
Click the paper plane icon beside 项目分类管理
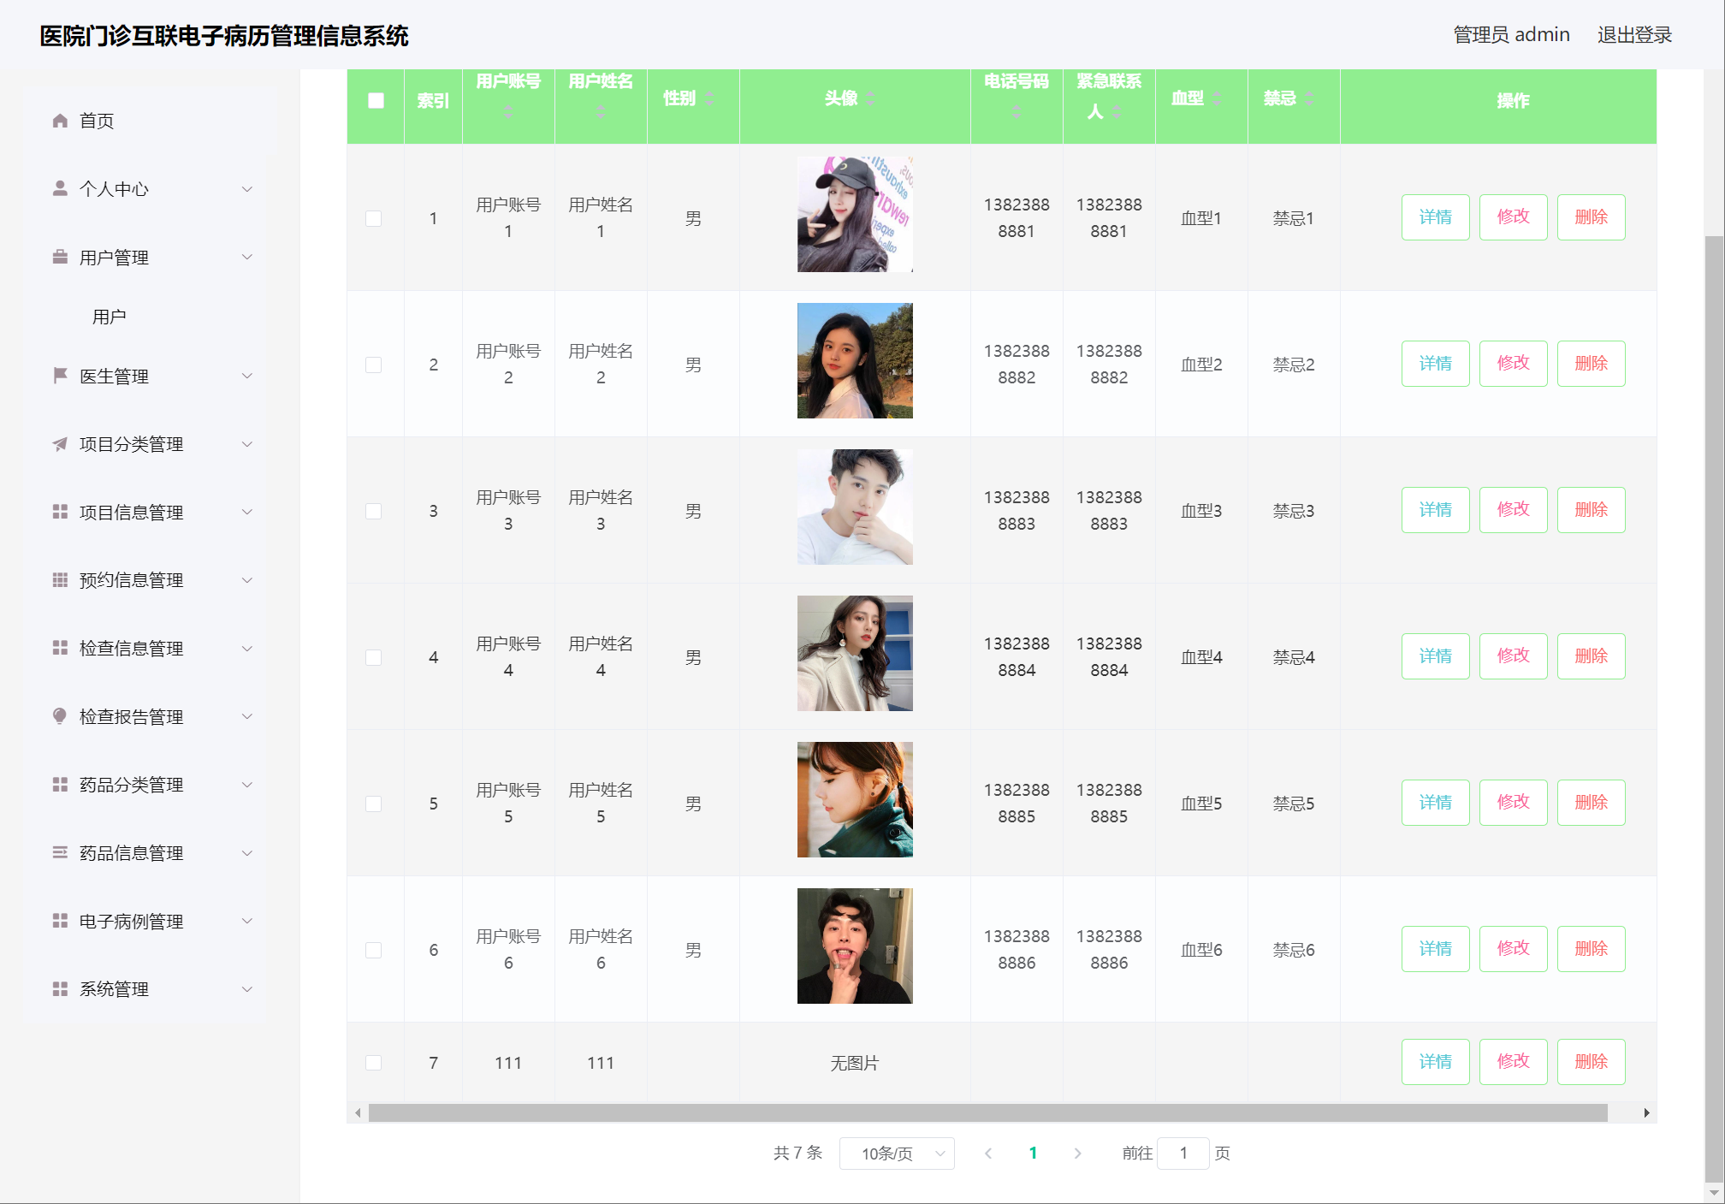coord(60,444)
